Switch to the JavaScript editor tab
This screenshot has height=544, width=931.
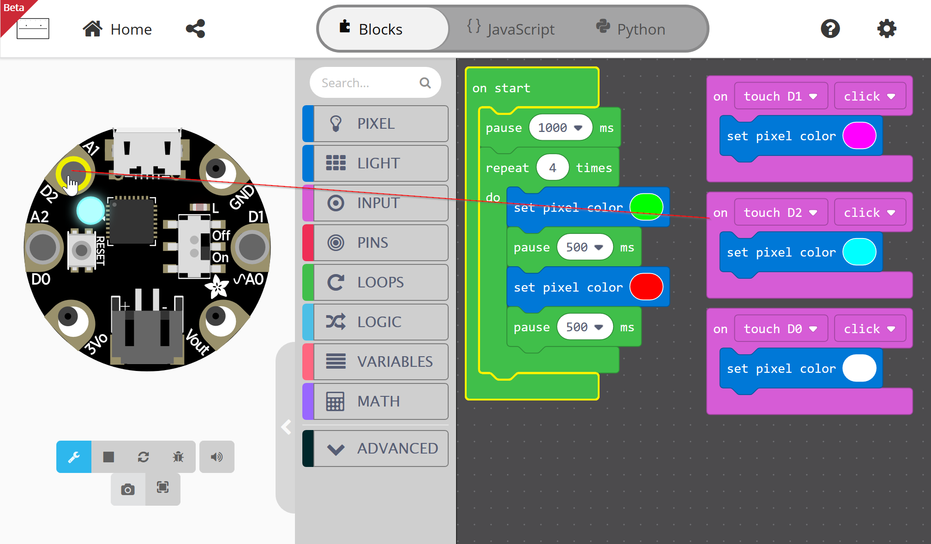click(511, 29)
